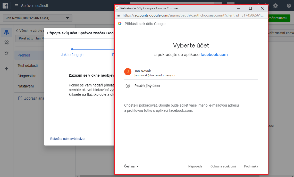Maximize the Google sign-in Chrome window
294x177 pixels.
click(250, 8)
